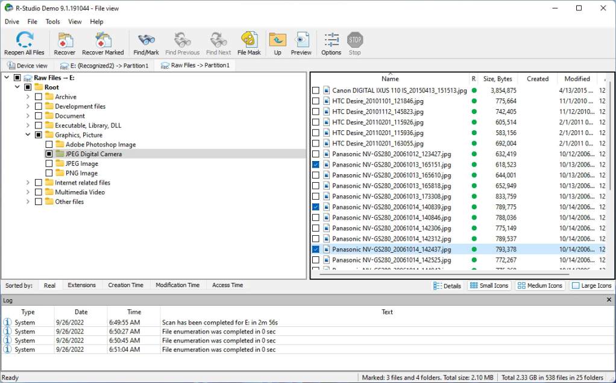Open the Help menu

coord(96,22)
